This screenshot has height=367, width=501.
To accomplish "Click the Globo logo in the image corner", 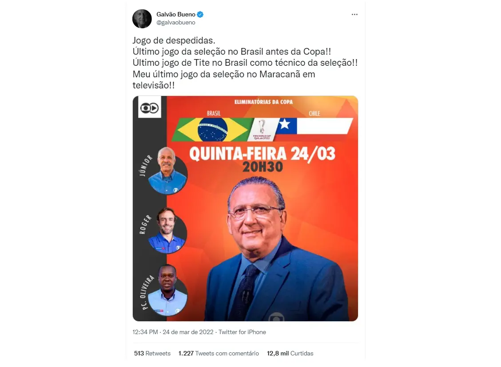I will tap(150, 108).
